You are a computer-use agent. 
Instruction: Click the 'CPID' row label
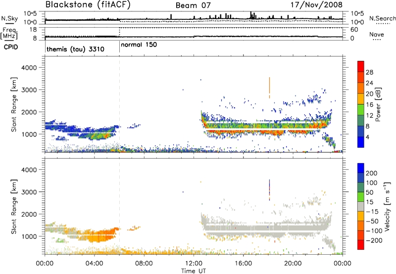pos(11,47)
